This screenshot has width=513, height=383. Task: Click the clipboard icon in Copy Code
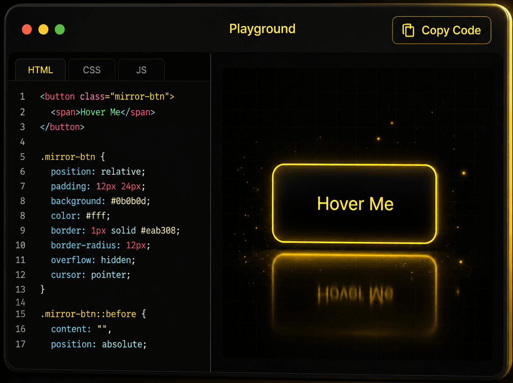coord(408,30)
